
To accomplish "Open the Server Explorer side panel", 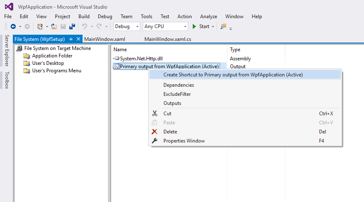I will coord(7,51).
